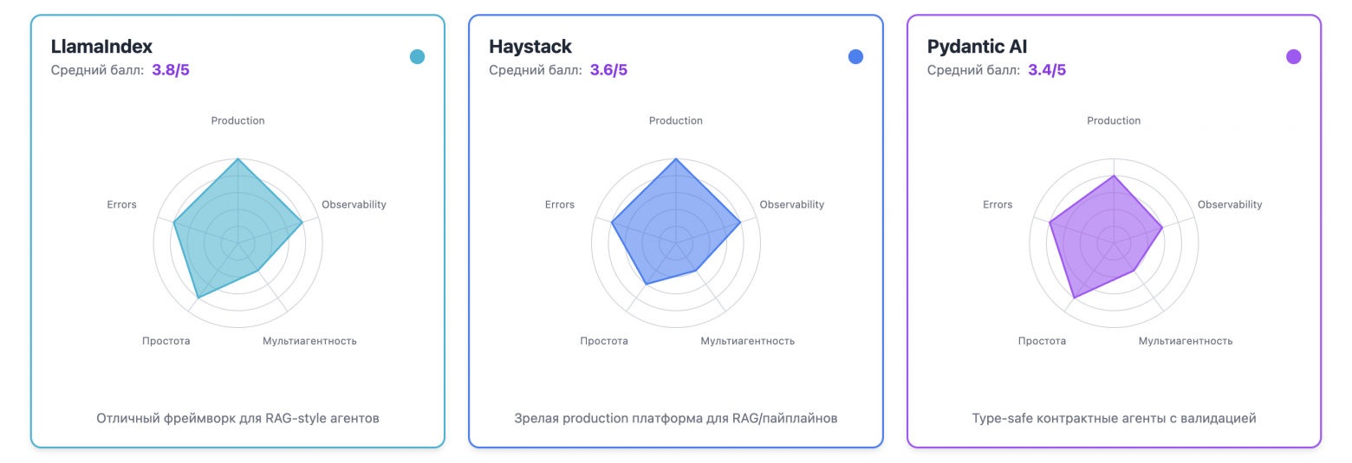Image resolution: width=1352 pixels, height=463 pixels.
Task: Click the Мультиагентность label in Pydantic AI chart
Action: tap(1186, 341)
